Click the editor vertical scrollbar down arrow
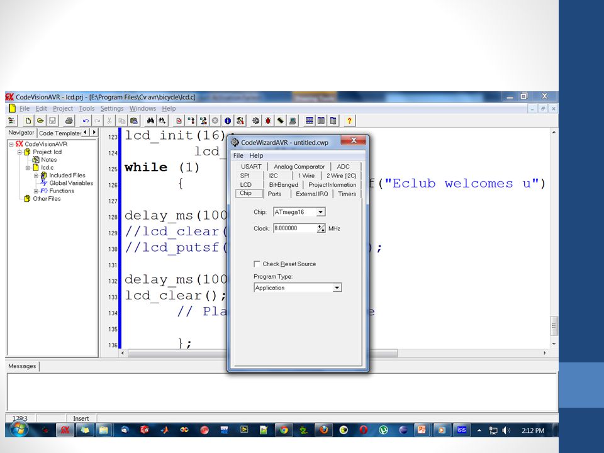Viewport: 604px width, 453px height. (554, 344)
